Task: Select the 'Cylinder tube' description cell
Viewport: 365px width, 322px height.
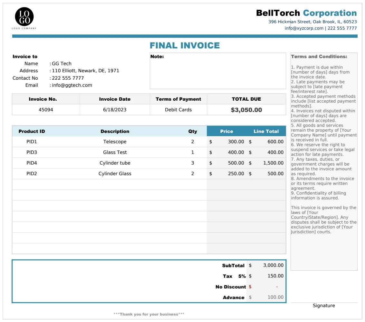Action: pyautogui.click(x=115, y=163)
